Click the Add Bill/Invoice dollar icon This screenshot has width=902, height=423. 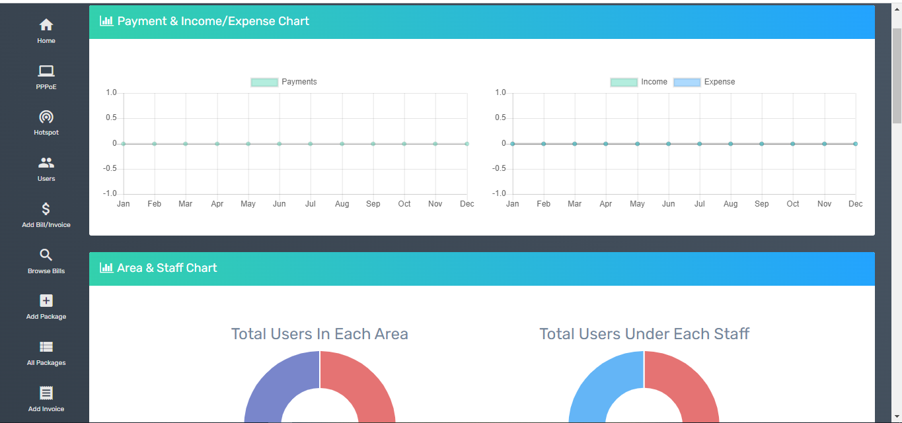[x=46, y=209]
